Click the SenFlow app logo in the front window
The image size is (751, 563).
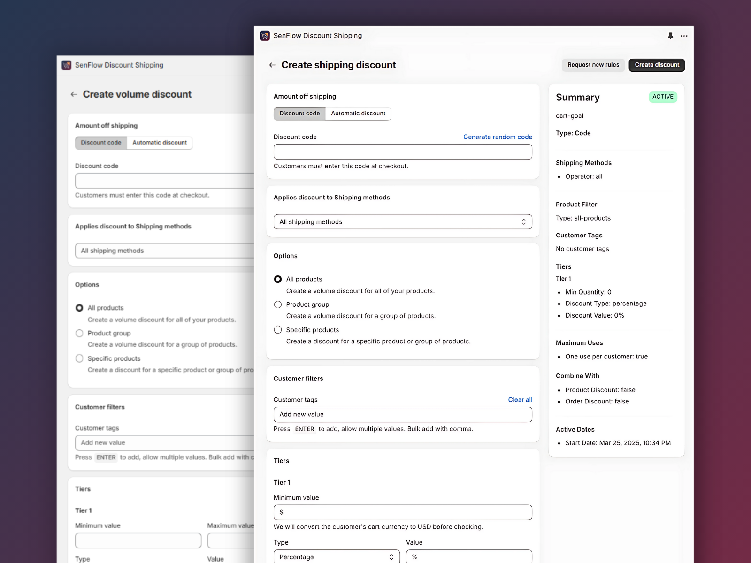[x=265, y=36]
